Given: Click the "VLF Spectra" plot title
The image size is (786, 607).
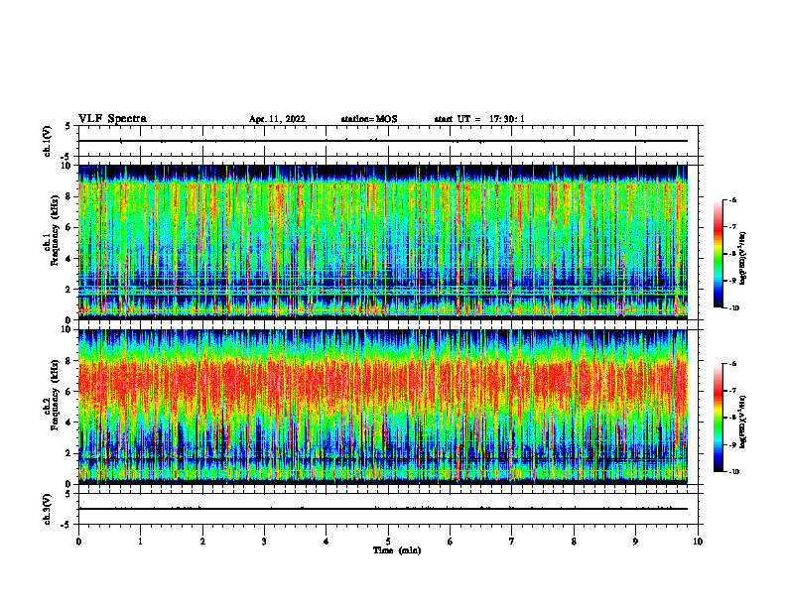Looking at the screenshot, I should [x=112, y=119].
